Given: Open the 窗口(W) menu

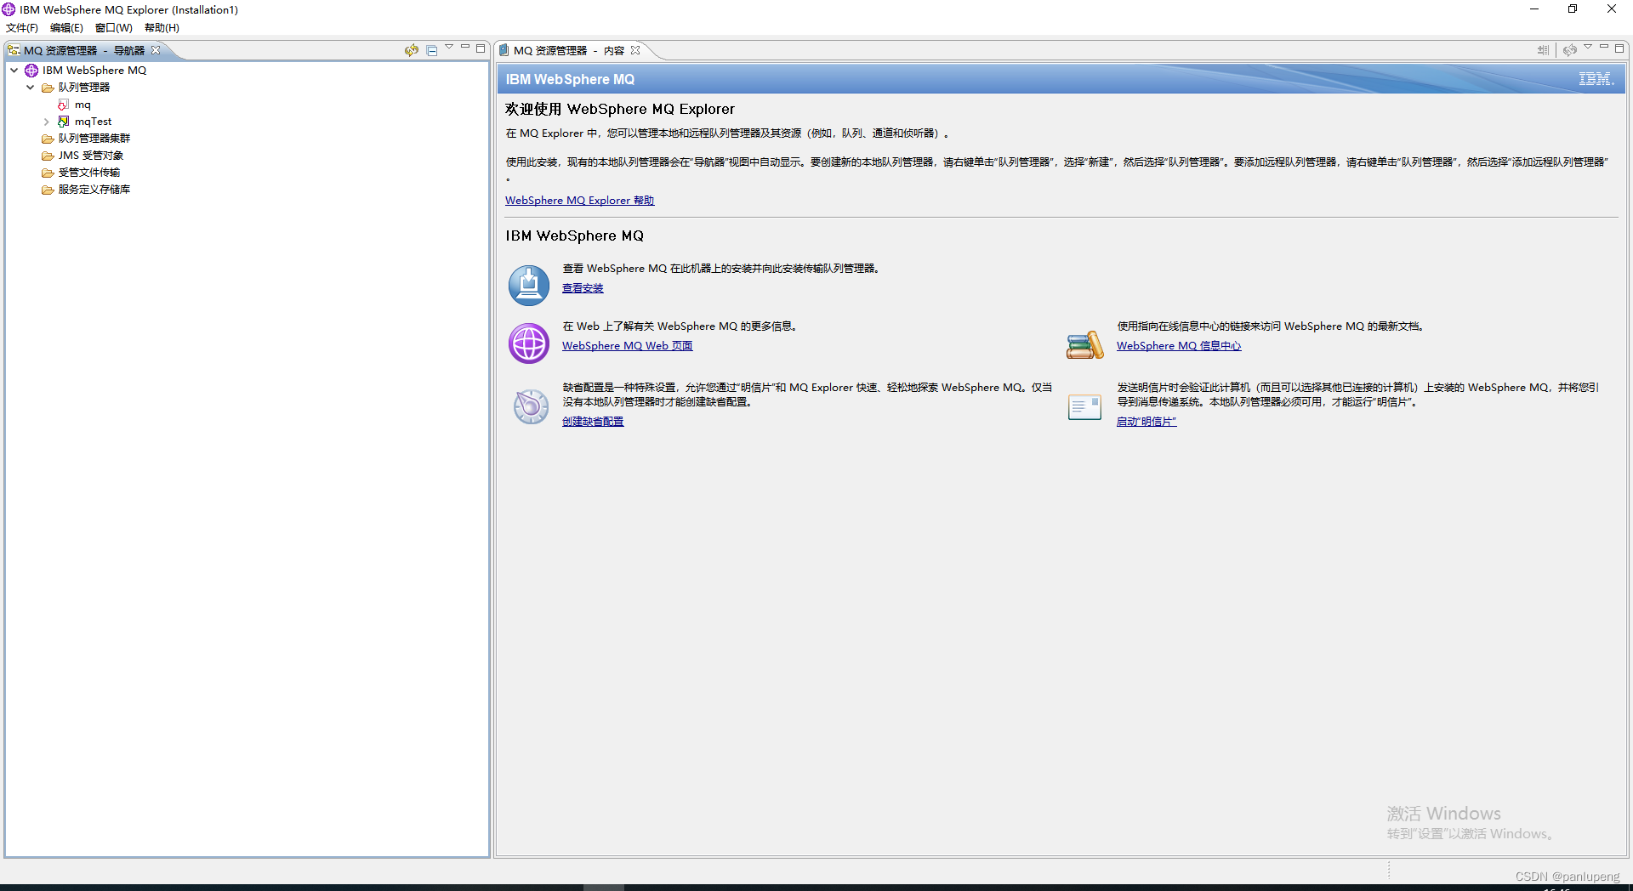Looking at the screenshot, I should pyautogui.click(x=114, y=28).
